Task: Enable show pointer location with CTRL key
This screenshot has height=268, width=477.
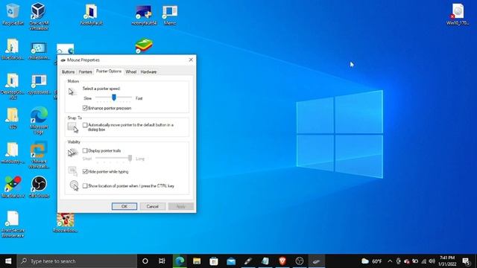Action: [x=85, y=185]
